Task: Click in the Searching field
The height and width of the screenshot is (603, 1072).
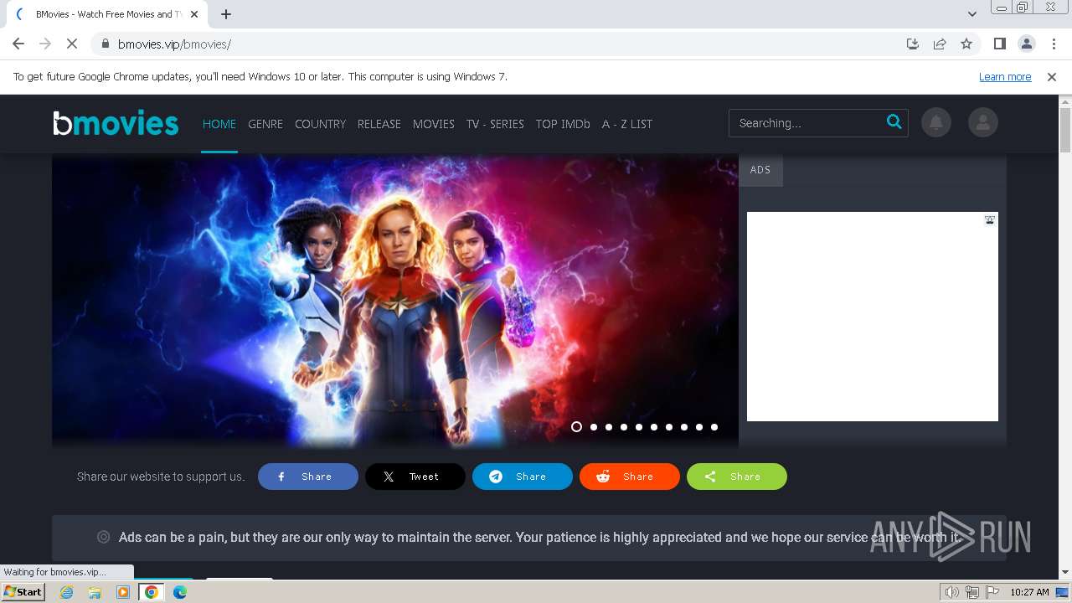Action: [806, 123]
